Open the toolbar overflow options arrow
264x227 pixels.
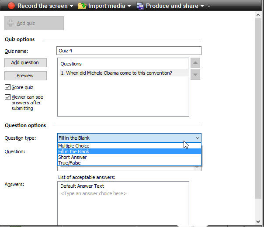click(x=209, y=6)
